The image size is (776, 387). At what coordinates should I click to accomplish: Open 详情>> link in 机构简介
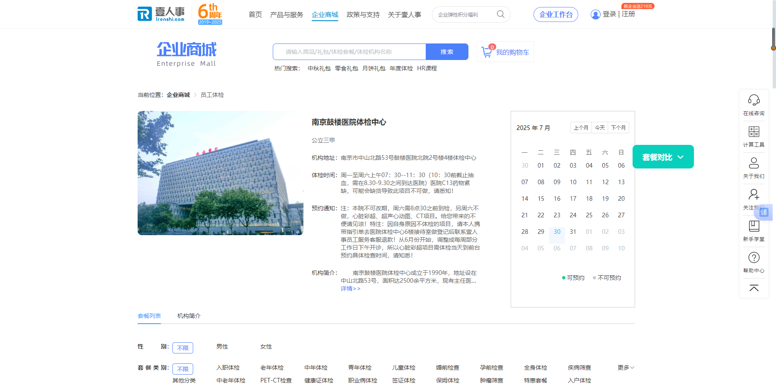[x=351, y=288]
